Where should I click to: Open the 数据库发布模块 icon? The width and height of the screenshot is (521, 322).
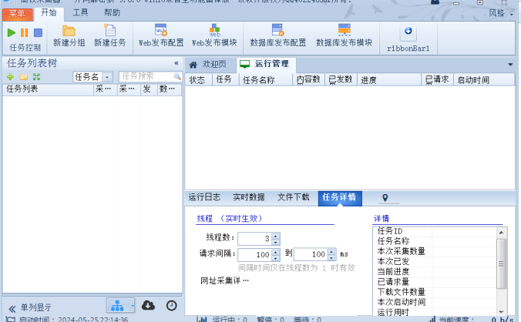(345, 36)
